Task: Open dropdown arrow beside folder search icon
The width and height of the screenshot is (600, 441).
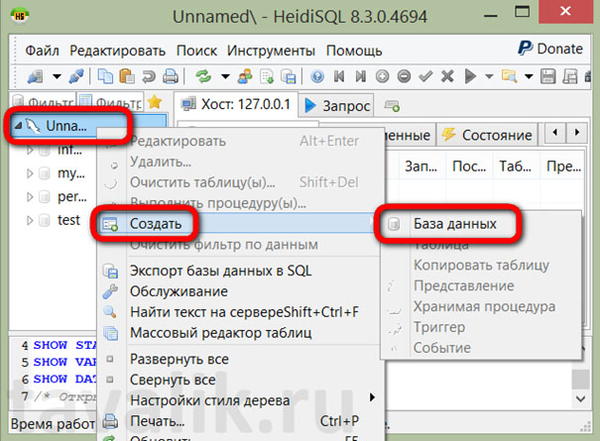Action: (529, 76)
